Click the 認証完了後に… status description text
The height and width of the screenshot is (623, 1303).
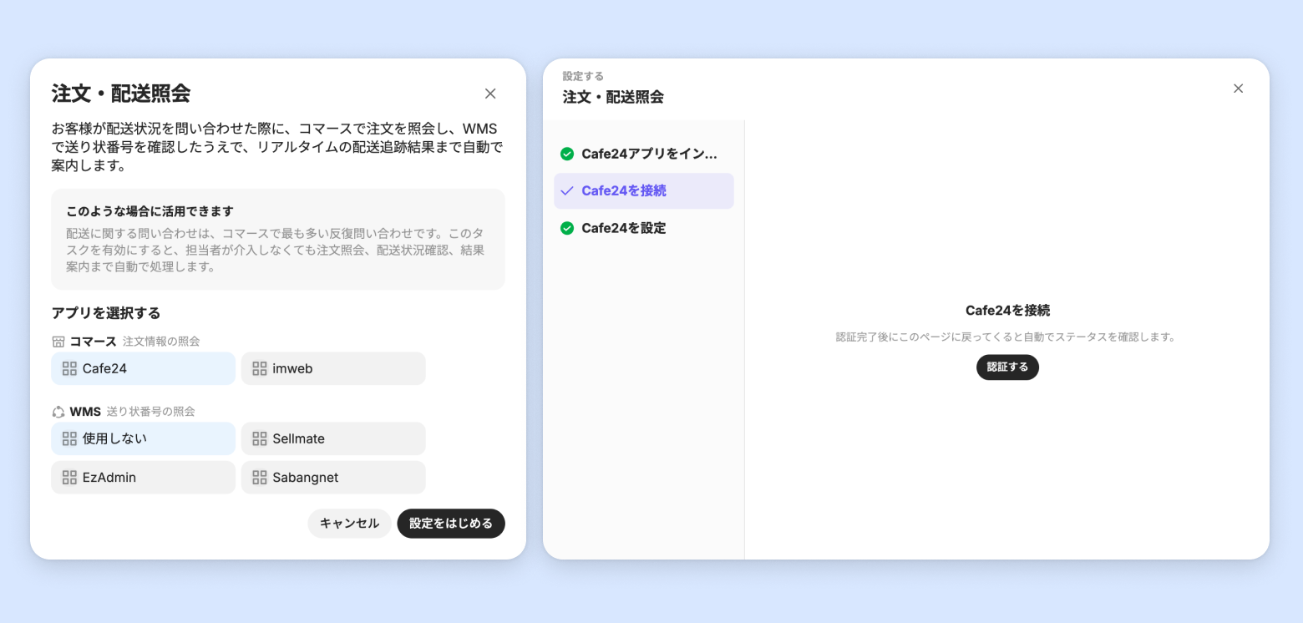[x=1006, y=337]
